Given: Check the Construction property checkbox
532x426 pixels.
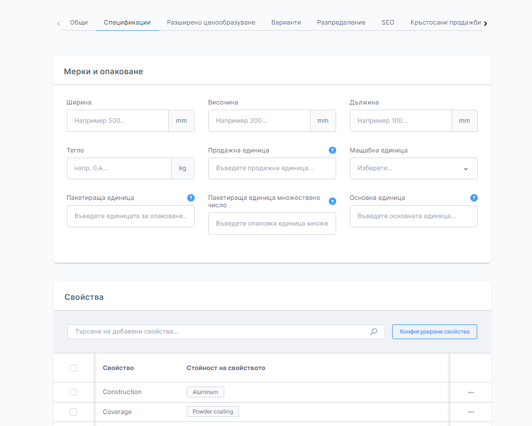Looking at the screenshot, I should (73, 392).
